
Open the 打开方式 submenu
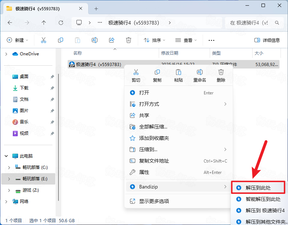[178, 104]
